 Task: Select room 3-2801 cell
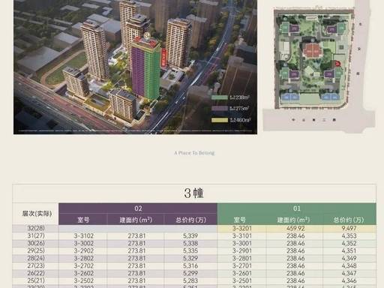pyautogui.click(x=242, y=258)
